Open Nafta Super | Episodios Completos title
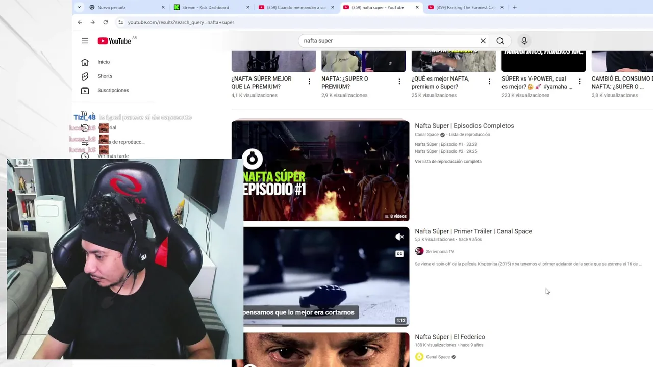 coord(464,126)
